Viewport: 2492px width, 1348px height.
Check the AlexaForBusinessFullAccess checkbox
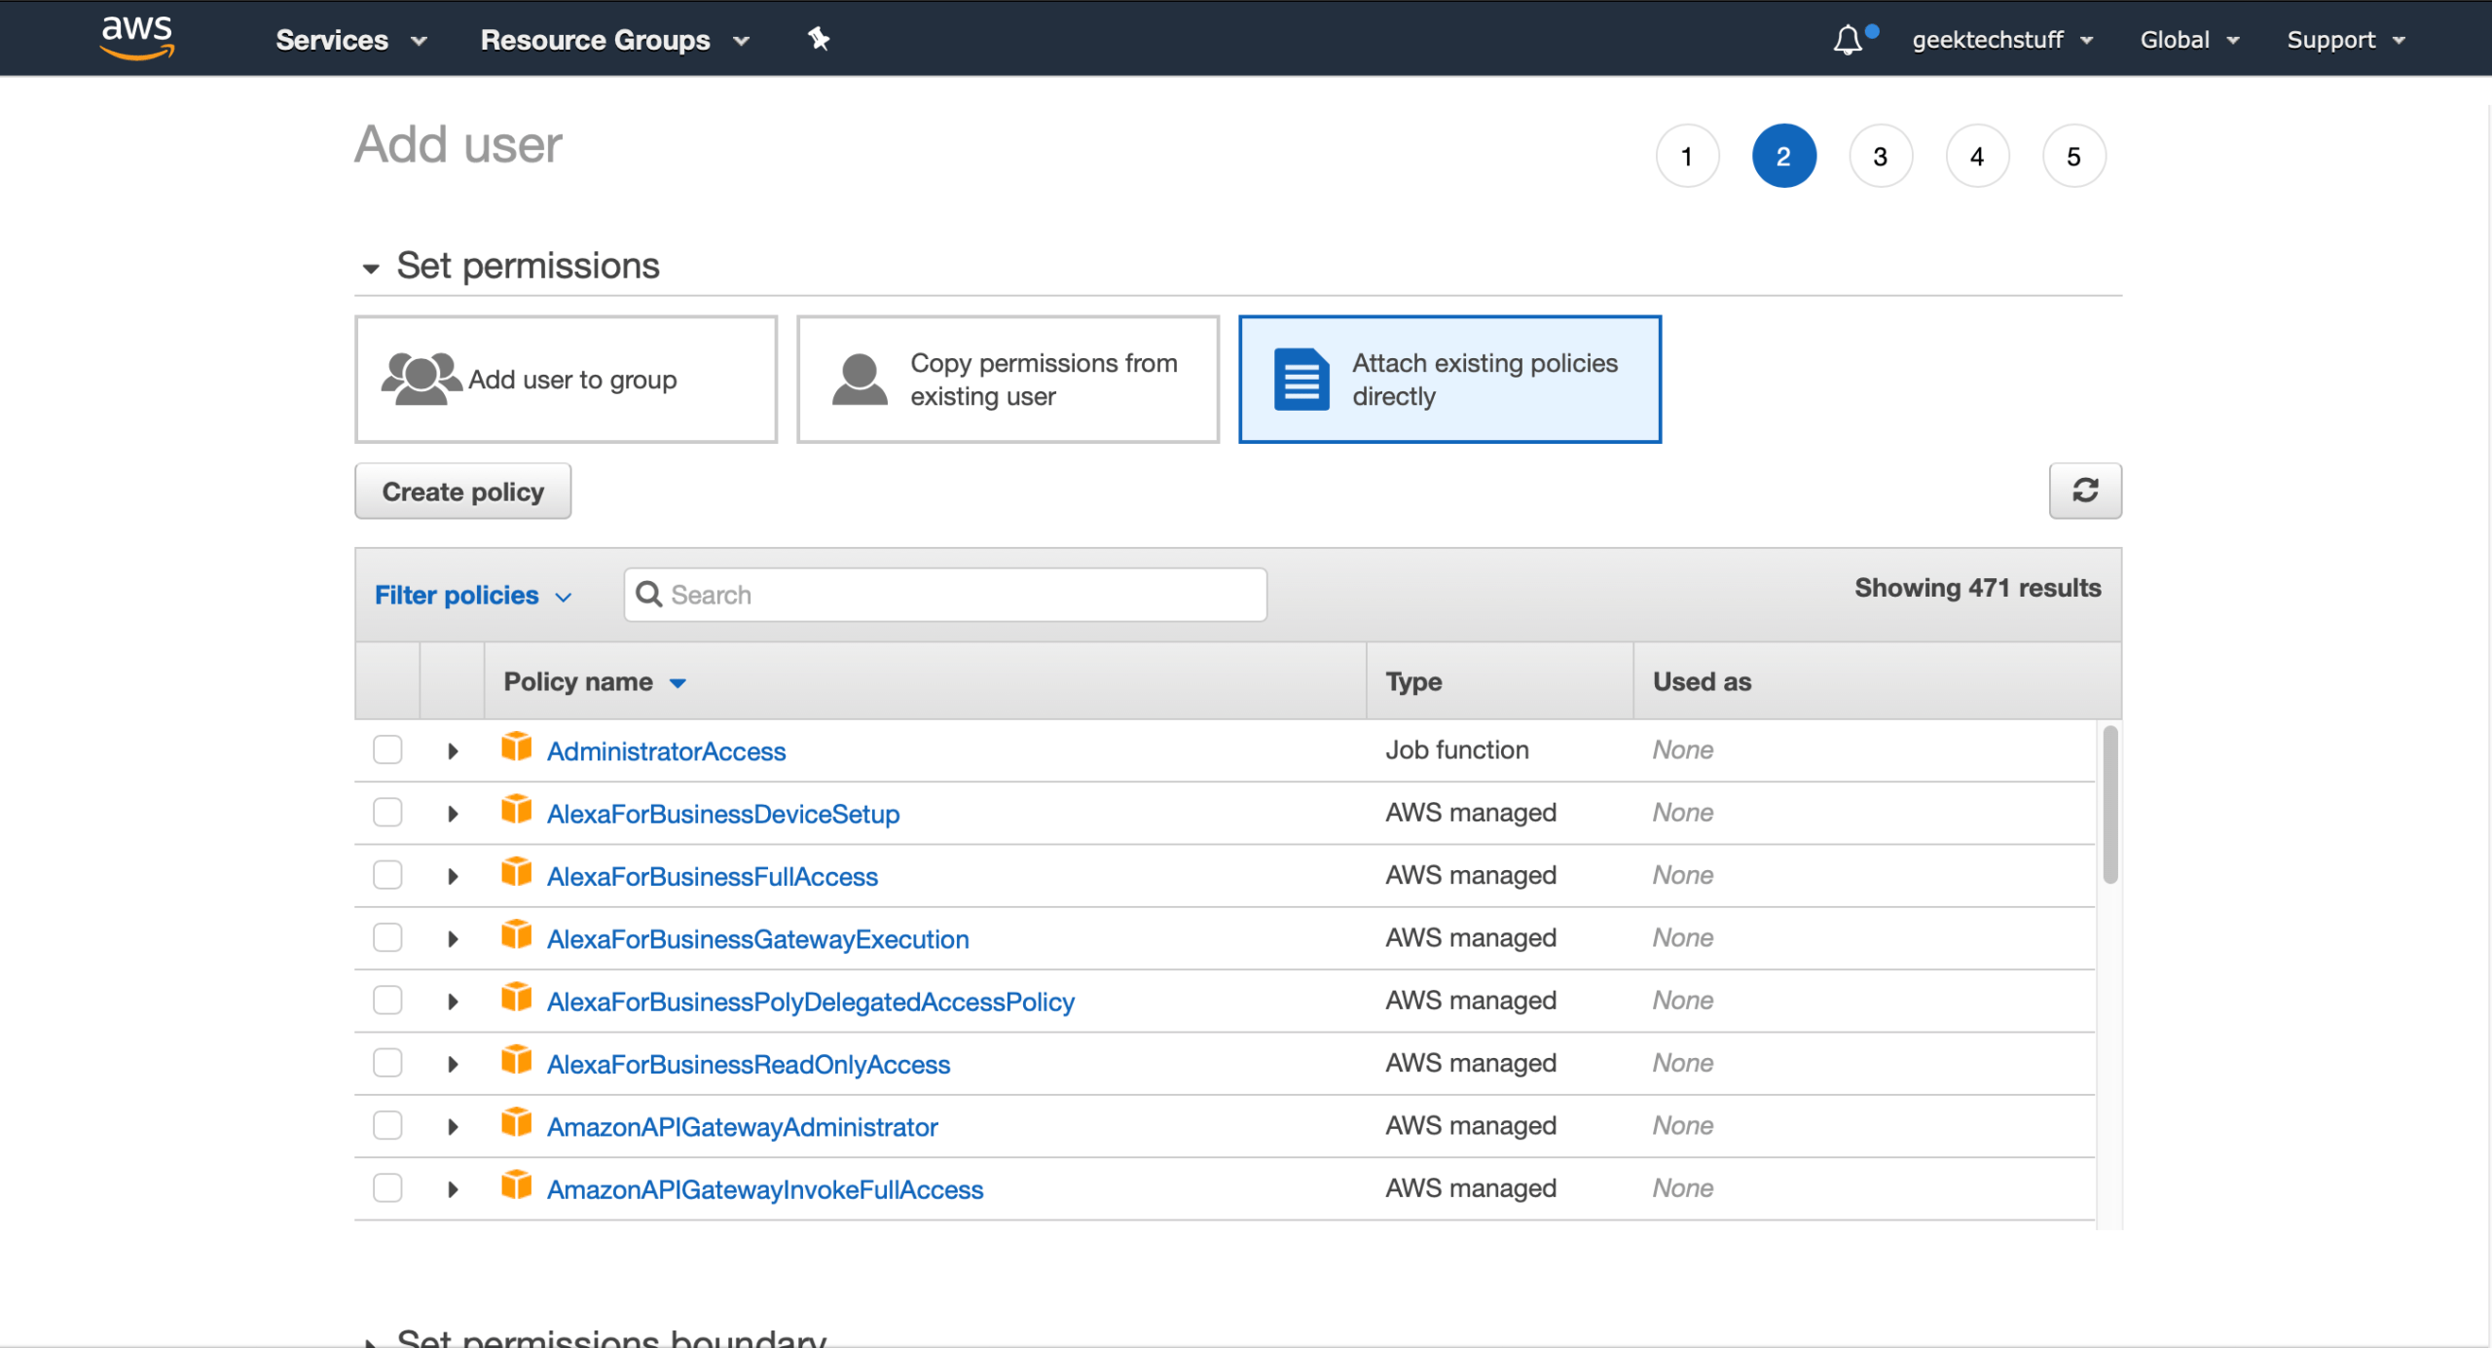[x=386, y=874]
